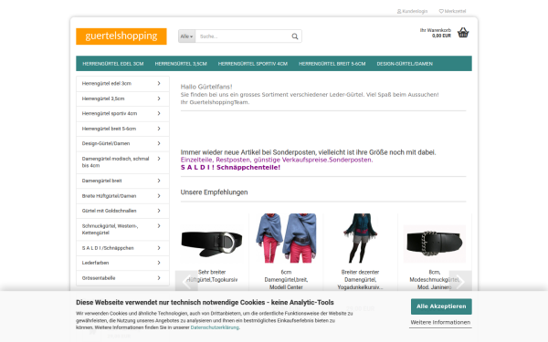Expand Design-Gürtel/Damen sidebar chevron
This screenshot has width=548, height=342.
tap(159, 143)
